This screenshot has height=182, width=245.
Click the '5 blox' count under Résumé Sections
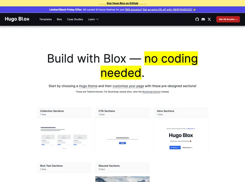pyautogui.click(x=102, y=169)
